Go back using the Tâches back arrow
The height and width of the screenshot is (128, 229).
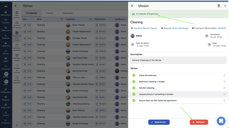pos(15,6)
